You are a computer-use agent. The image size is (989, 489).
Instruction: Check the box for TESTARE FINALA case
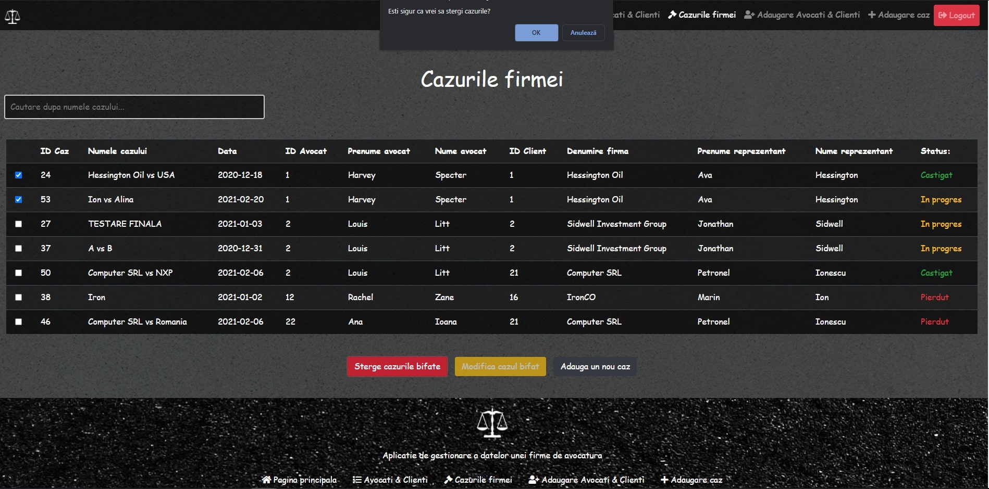pos(19,224)
